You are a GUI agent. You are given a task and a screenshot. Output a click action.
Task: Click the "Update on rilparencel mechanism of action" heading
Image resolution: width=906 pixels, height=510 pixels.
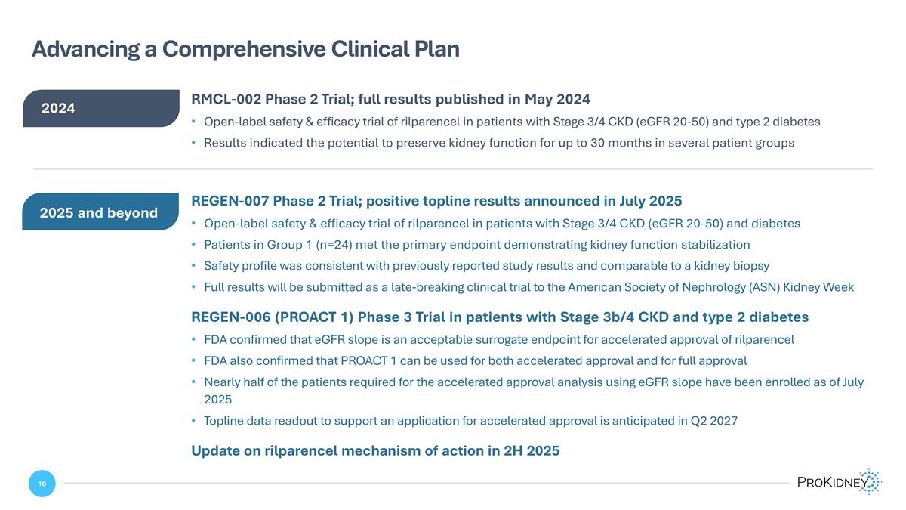[x=375, y=451]
